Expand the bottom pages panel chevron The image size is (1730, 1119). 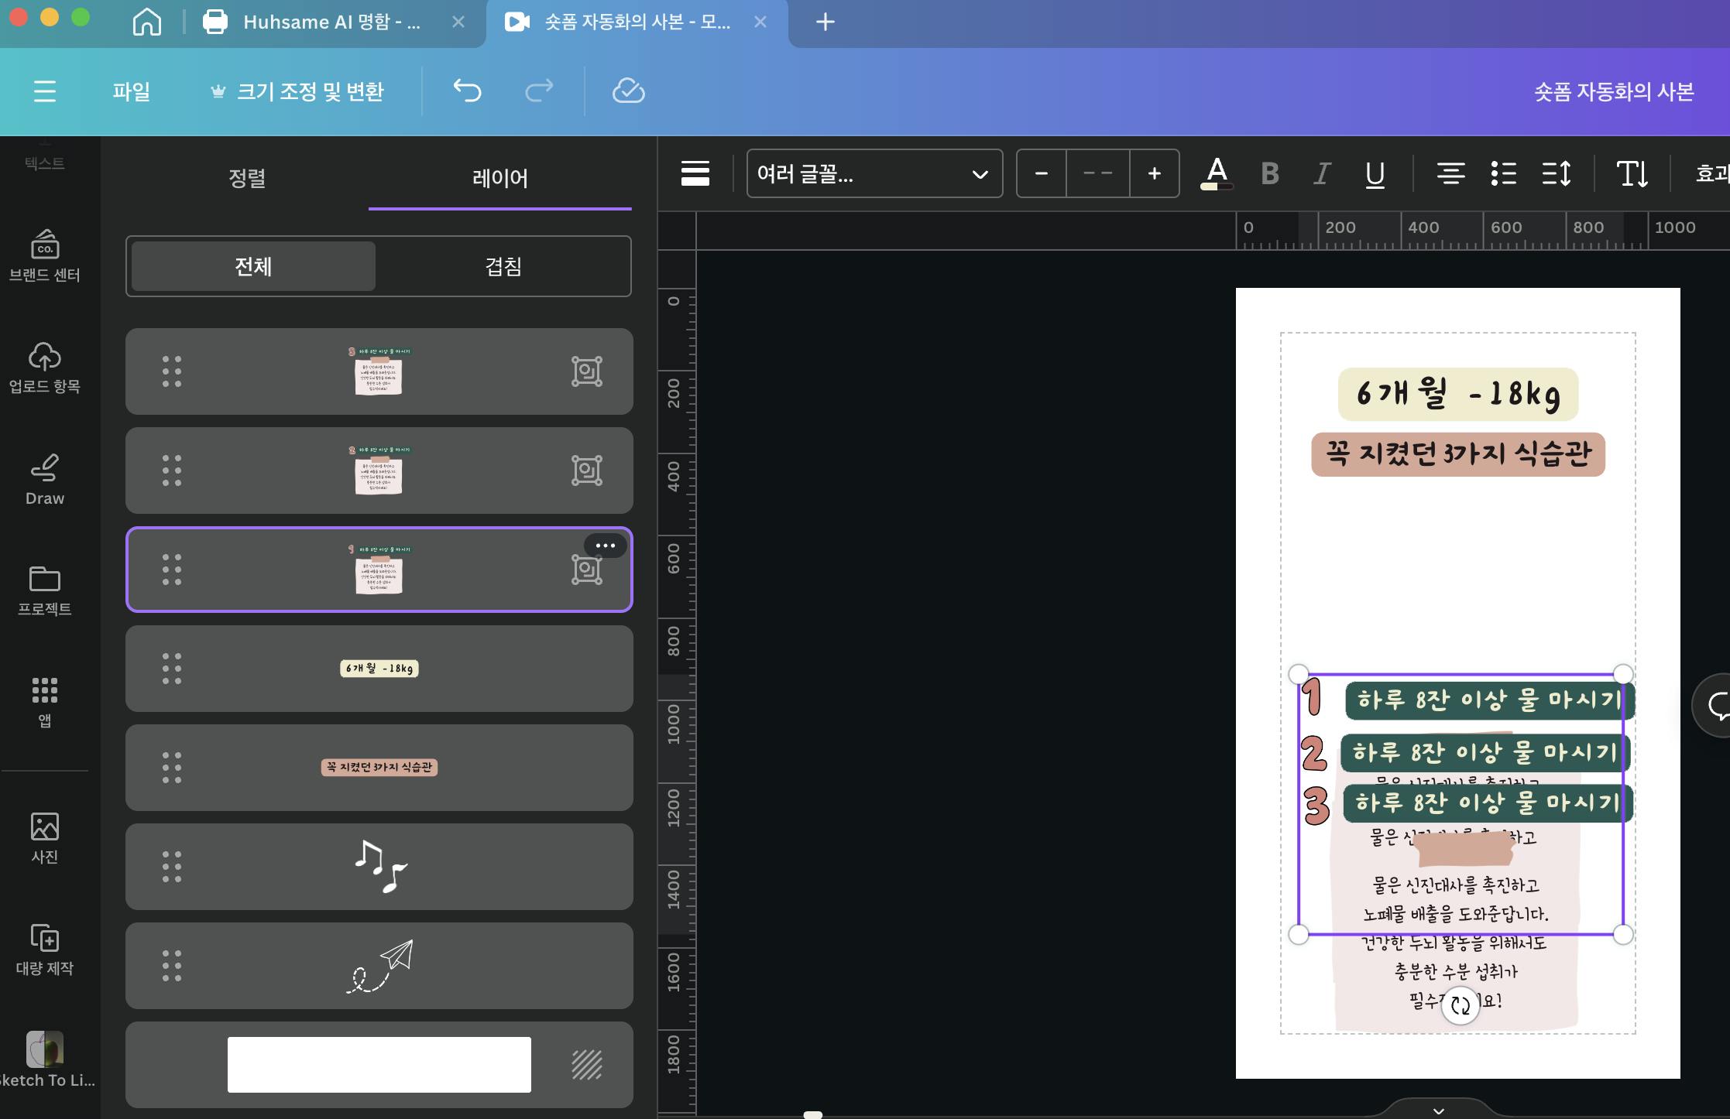click(1438, 1110)
